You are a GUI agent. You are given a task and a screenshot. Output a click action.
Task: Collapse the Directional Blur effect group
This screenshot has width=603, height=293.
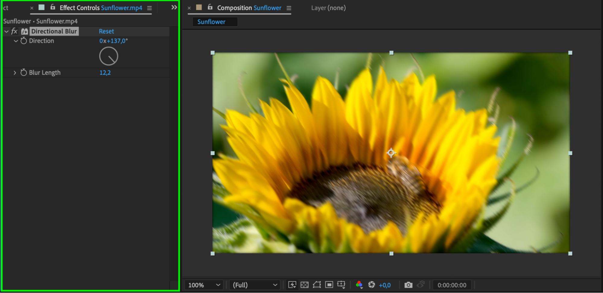point(6,31)
